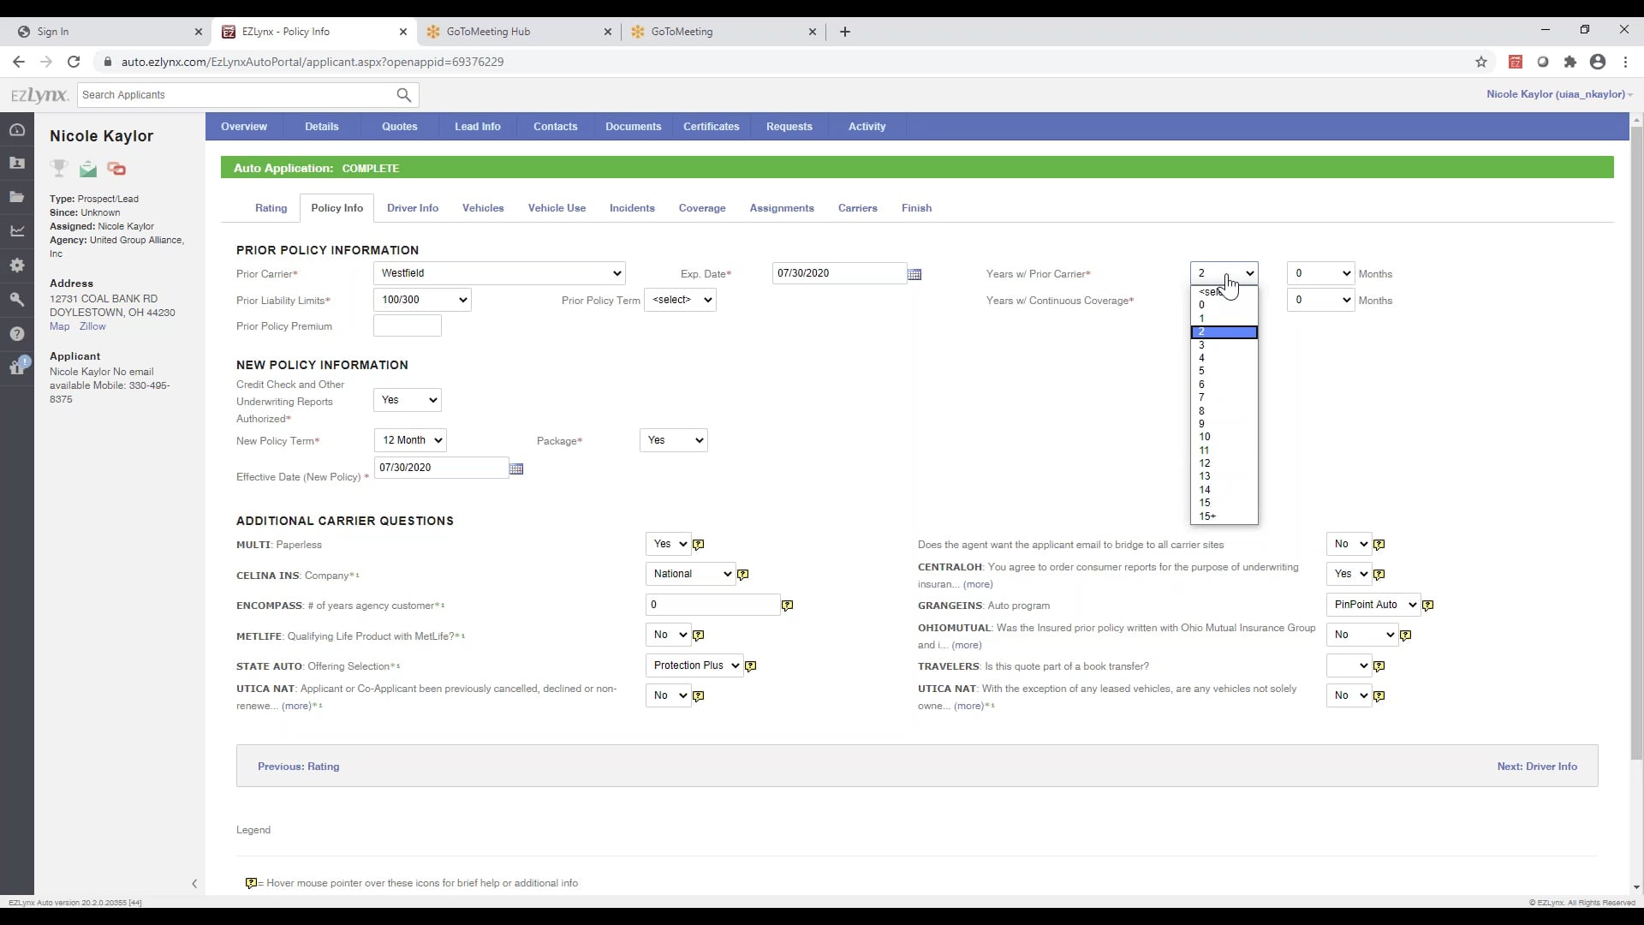Open the Zillow link under Address
Image resolution: width=1644 pixels, height=925 pixels.
point(92,326)
